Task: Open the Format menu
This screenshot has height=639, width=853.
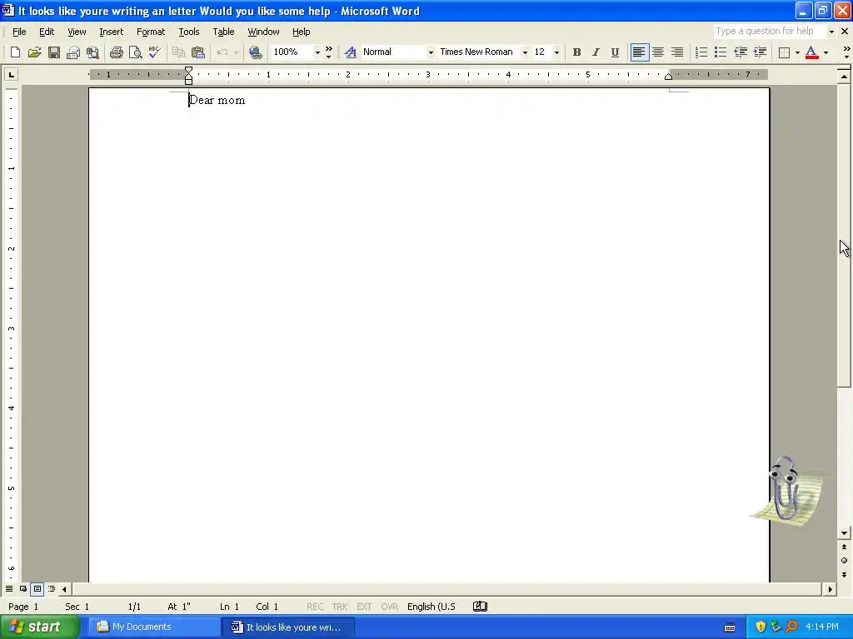Action: coord(151,32)
